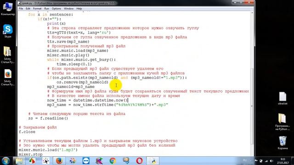Click the 'mp3_nameold=mp3_name' line
The height and width of the screenshot is (165, 294).
click(71, 87)
